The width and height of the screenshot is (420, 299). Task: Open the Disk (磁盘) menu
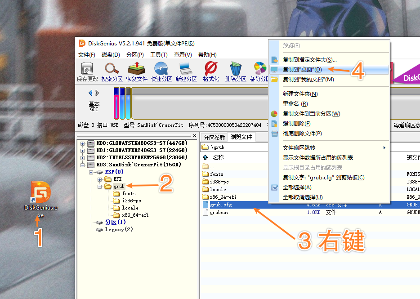coord(111,55)
